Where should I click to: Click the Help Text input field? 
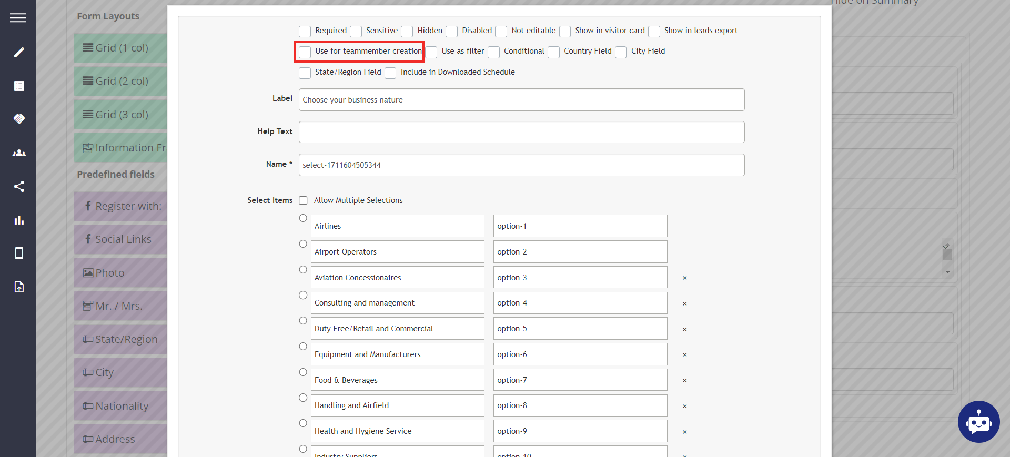click(x=521, y=132)
